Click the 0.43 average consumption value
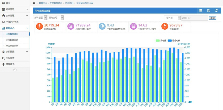The height and width of the screenshot is (110, 223). (110, 25)
